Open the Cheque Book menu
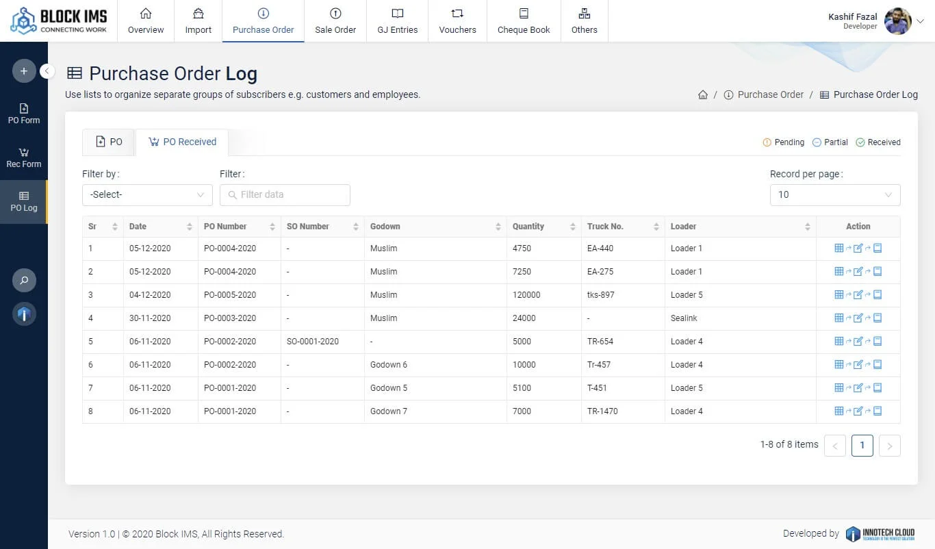Image resolution: width=935 pixels, height=549 pixels. (x=524, y=21)
